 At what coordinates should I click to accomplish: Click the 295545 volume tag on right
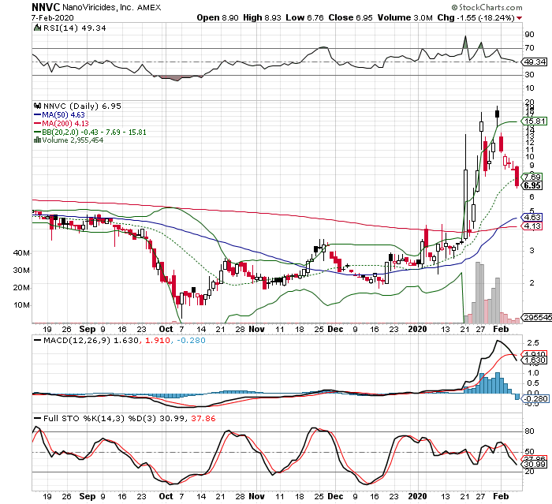coord(535,318)
